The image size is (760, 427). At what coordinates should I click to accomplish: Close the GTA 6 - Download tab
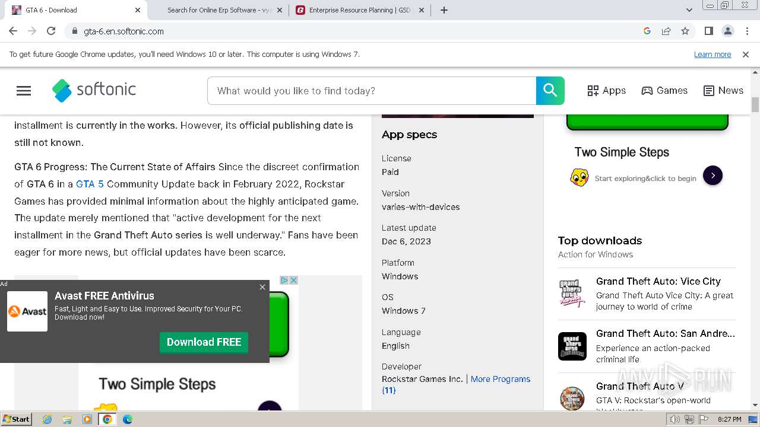(137, 10)
